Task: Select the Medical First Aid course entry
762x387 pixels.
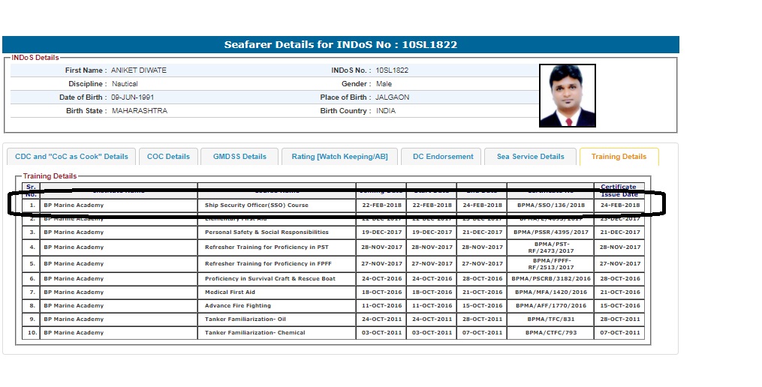Action: tap(230, 292)
